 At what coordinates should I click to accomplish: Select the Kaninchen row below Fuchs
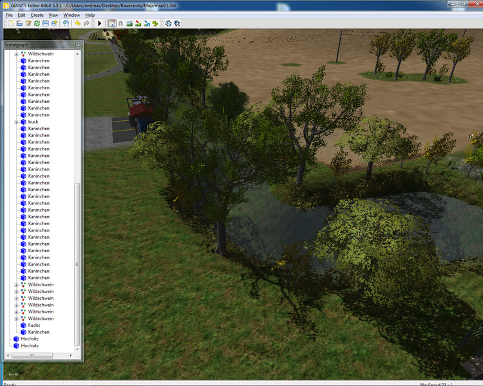point(39,332)
